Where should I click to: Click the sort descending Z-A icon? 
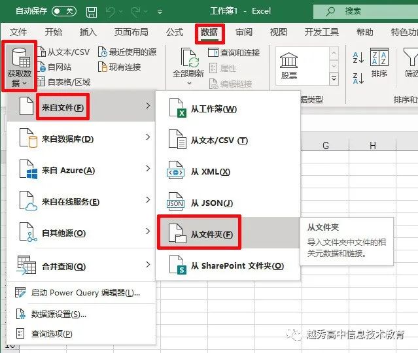(358, 78)
